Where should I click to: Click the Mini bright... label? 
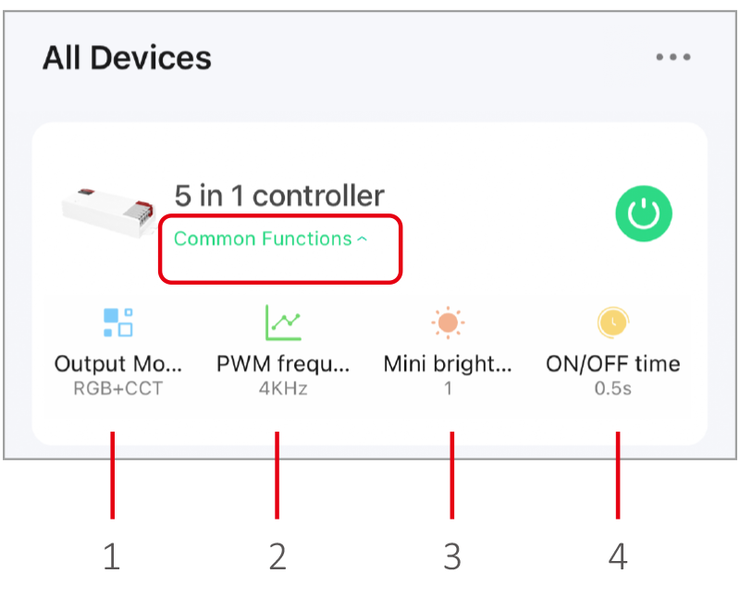click(x=448, y=364)
